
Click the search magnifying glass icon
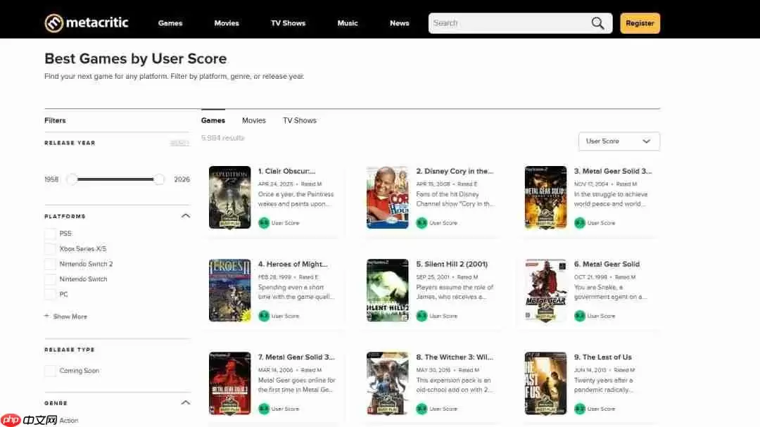point(597,23)
